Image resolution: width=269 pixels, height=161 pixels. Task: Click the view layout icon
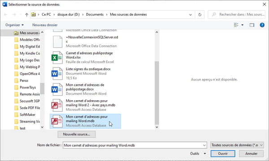[x=236, y=25]
